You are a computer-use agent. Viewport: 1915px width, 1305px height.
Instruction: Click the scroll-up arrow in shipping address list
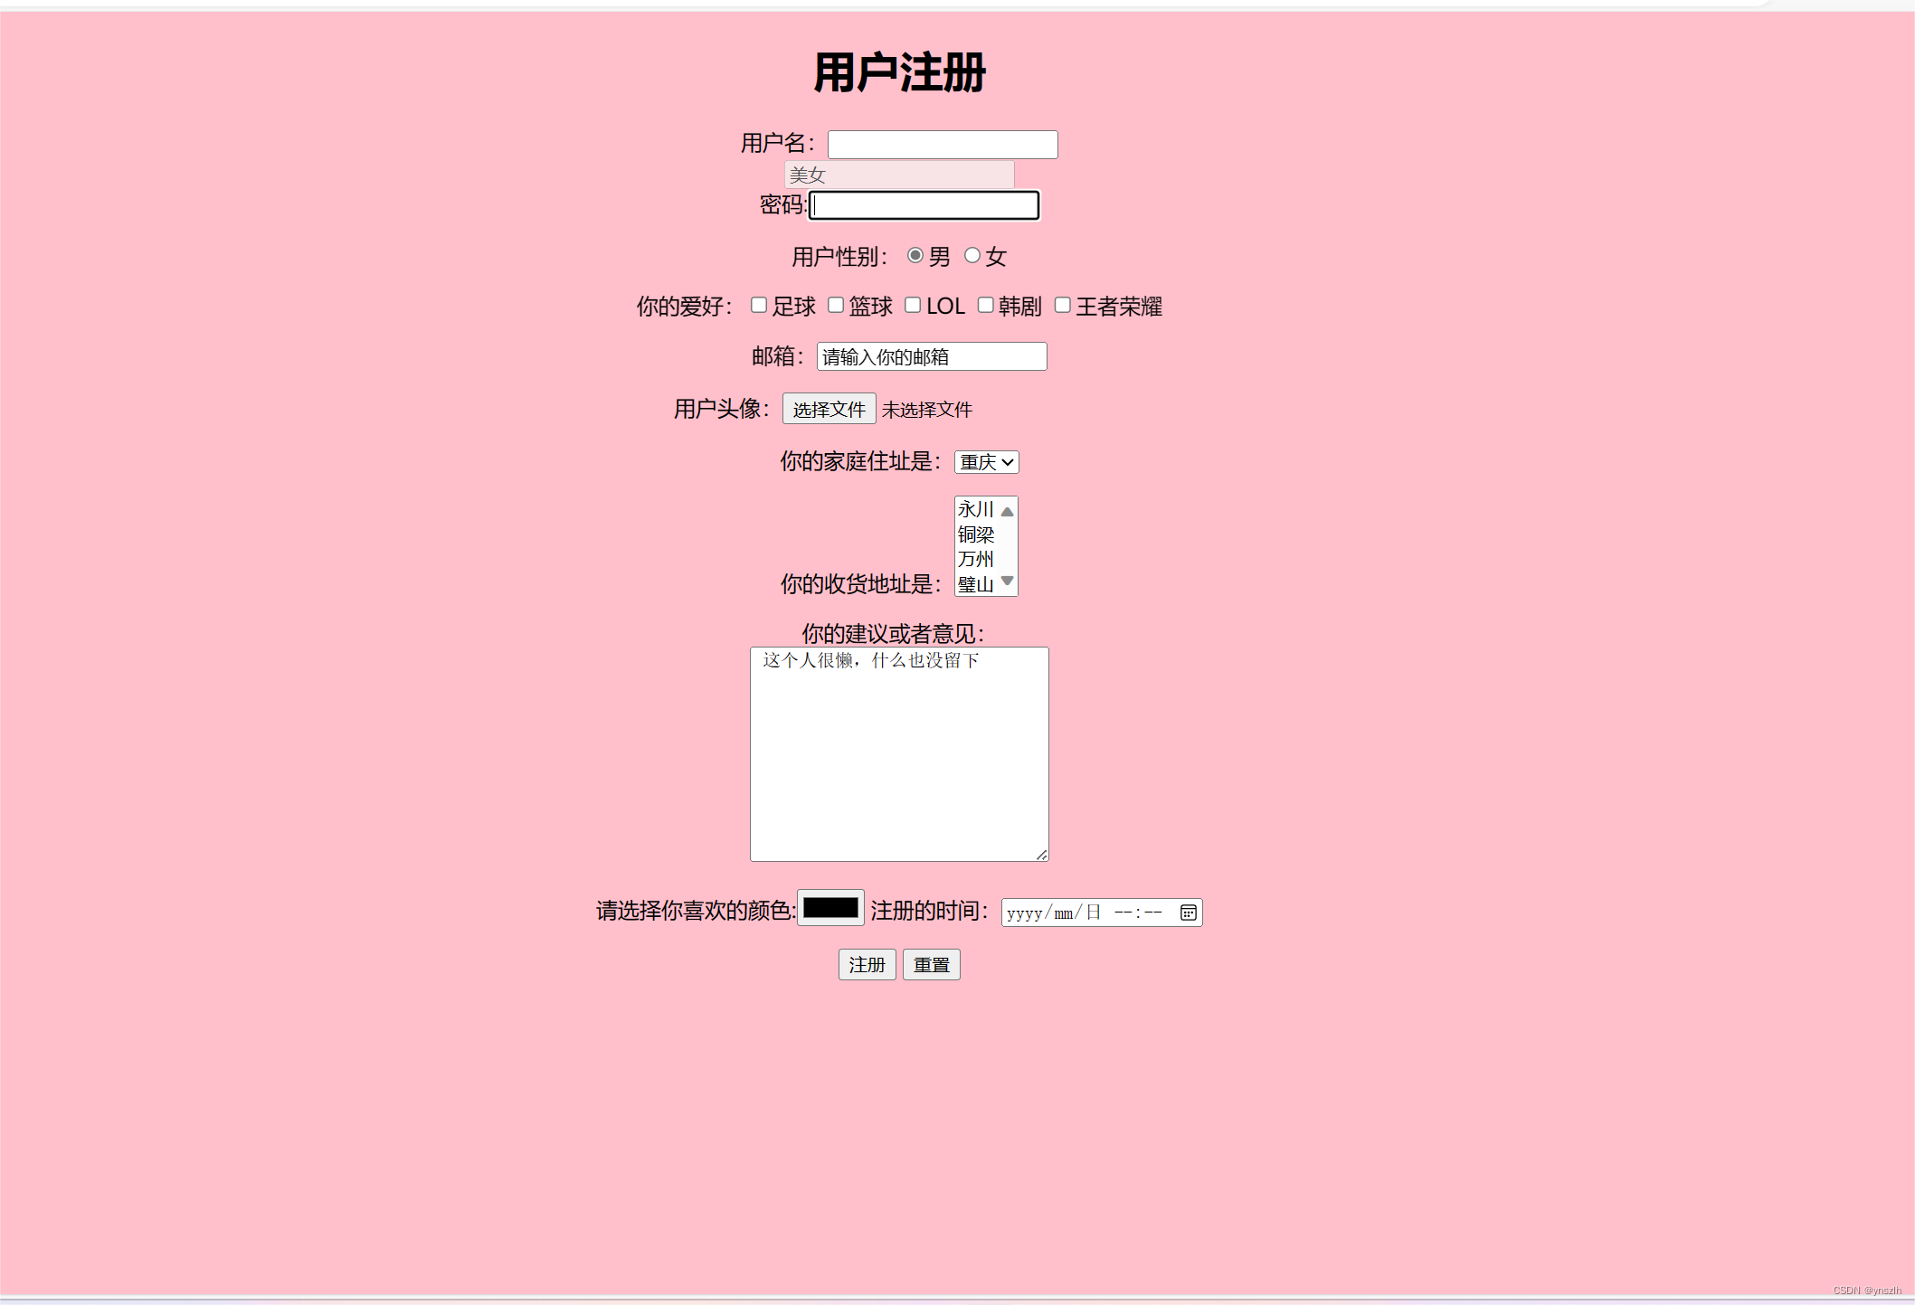tap(1006, 510)
